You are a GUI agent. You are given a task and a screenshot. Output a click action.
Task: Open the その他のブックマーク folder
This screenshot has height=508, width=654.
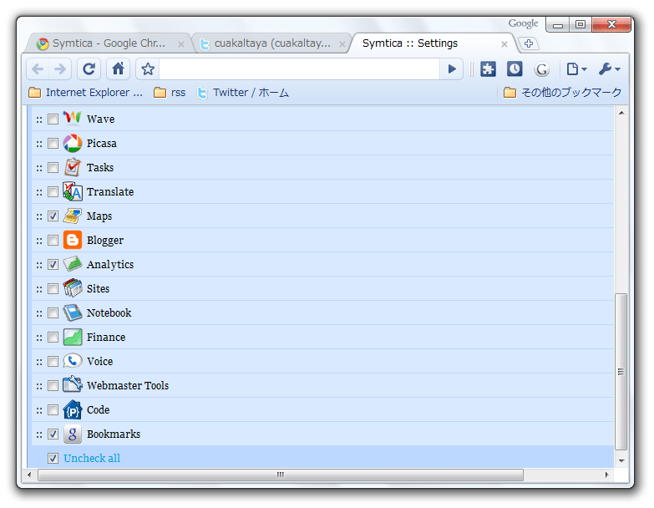(562, 93)
